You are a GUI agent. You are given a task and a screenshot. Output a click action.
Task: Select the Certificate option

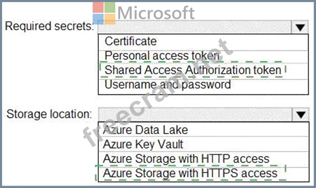(x=203, y=41)
